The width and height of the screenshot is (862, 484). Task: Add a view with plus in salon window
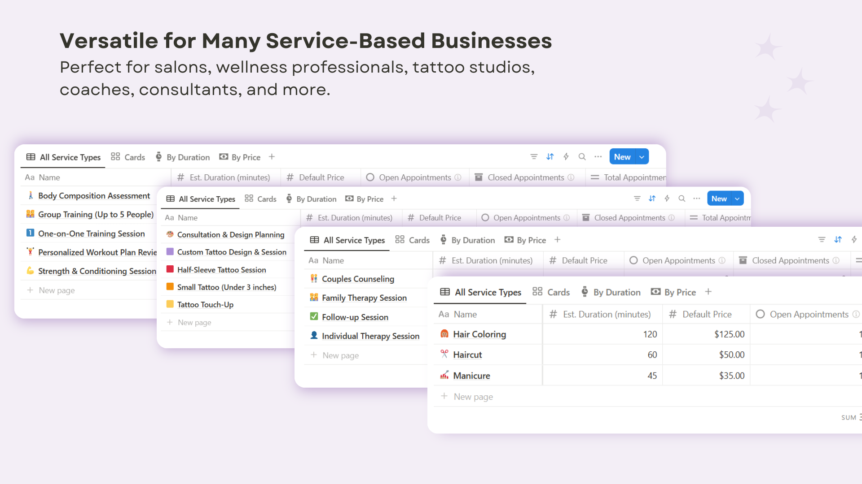(708, 292)
